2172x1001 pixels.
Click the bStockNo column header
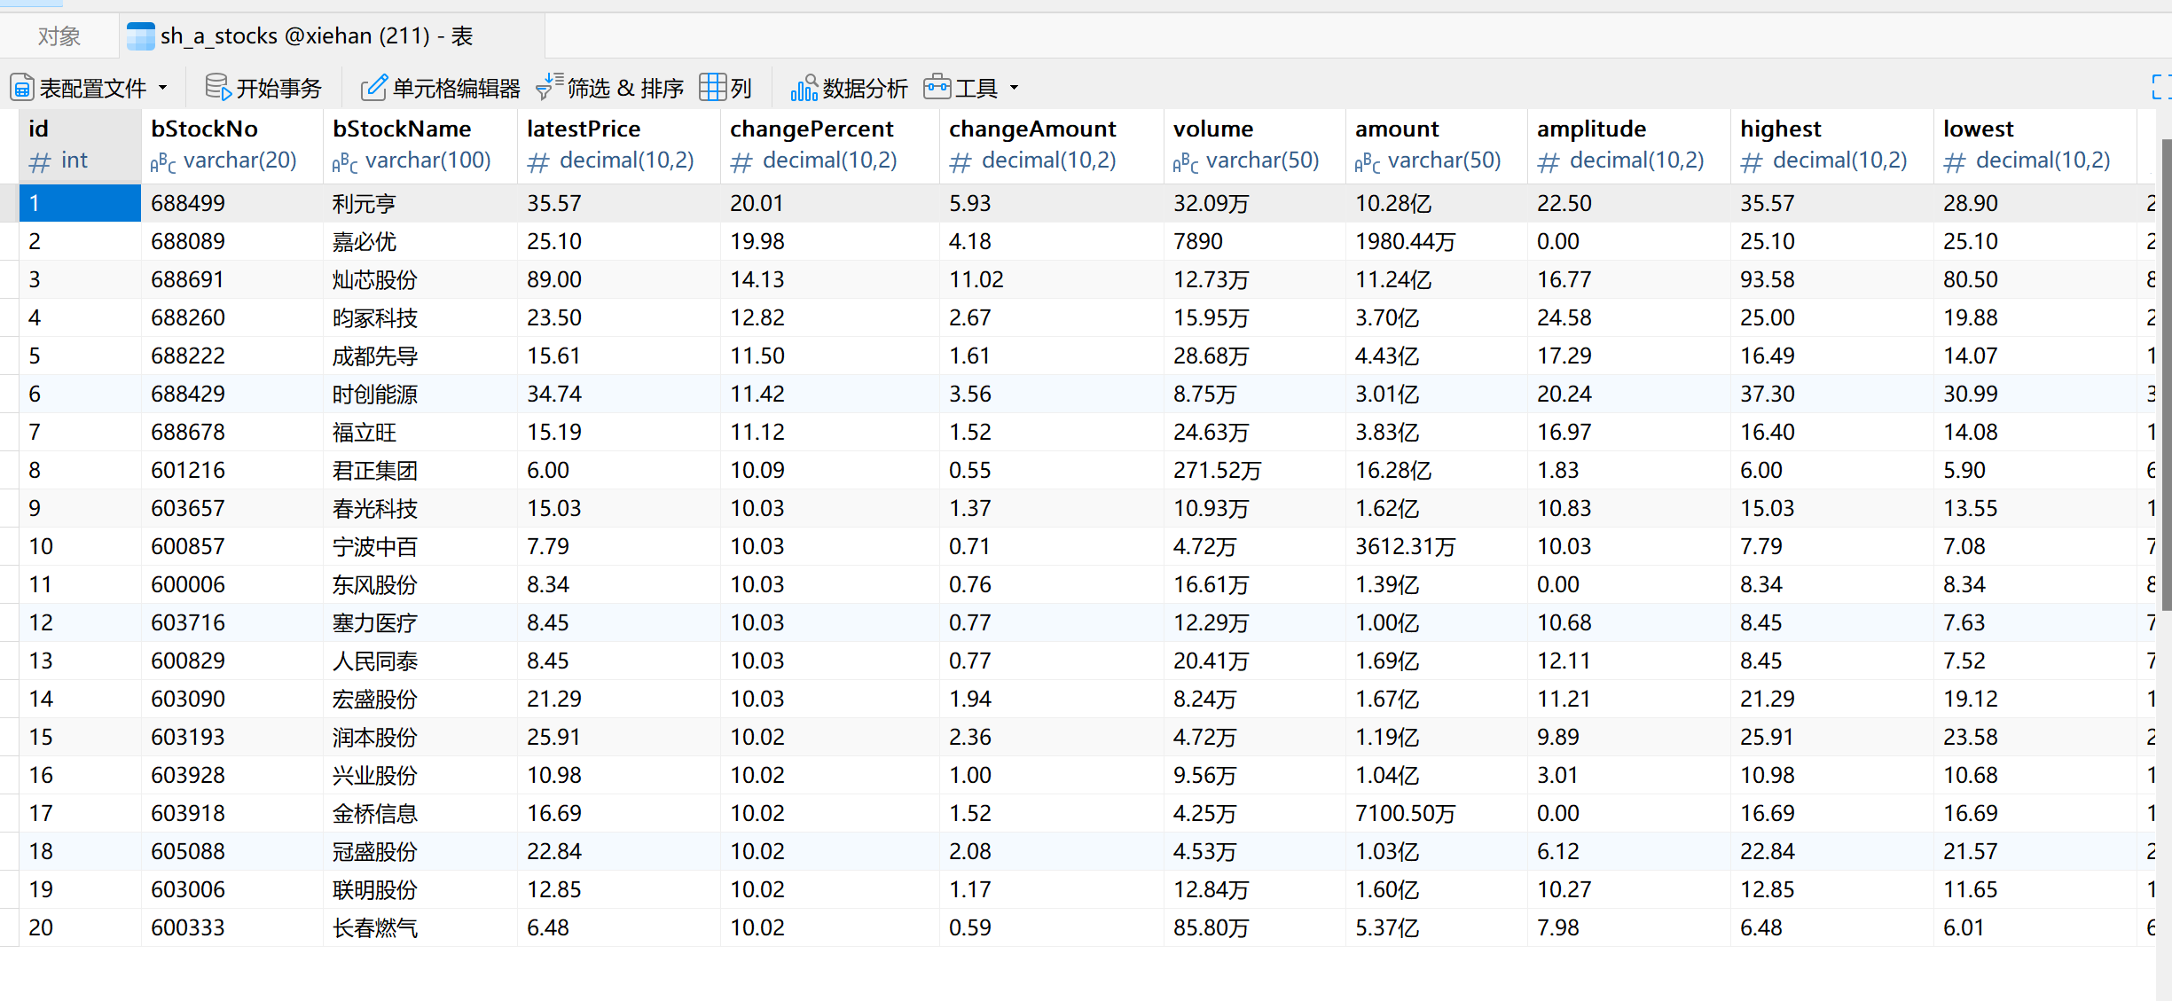coord(231,145)
